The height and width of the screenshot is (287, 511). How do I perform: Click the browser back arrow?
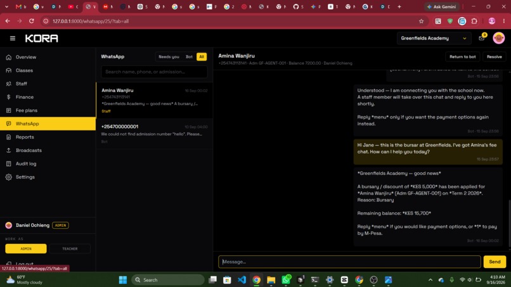point(8,21)
